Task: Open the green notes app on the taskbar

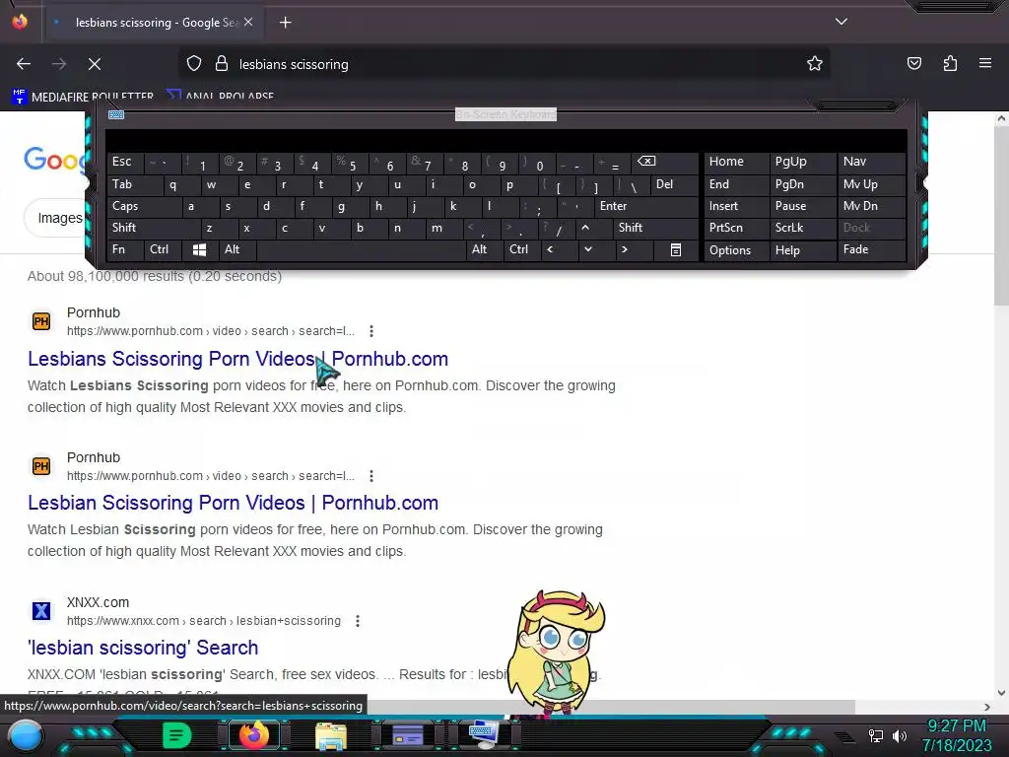Action: click(176, 735)
